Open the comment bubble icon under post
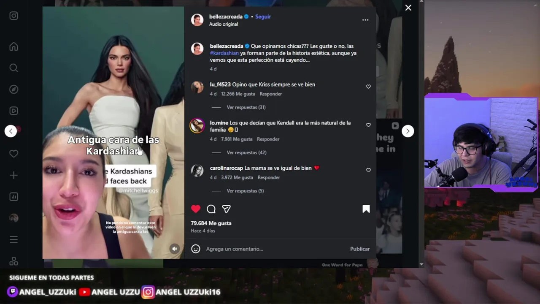The image size is (540, 304). [211, 209]
